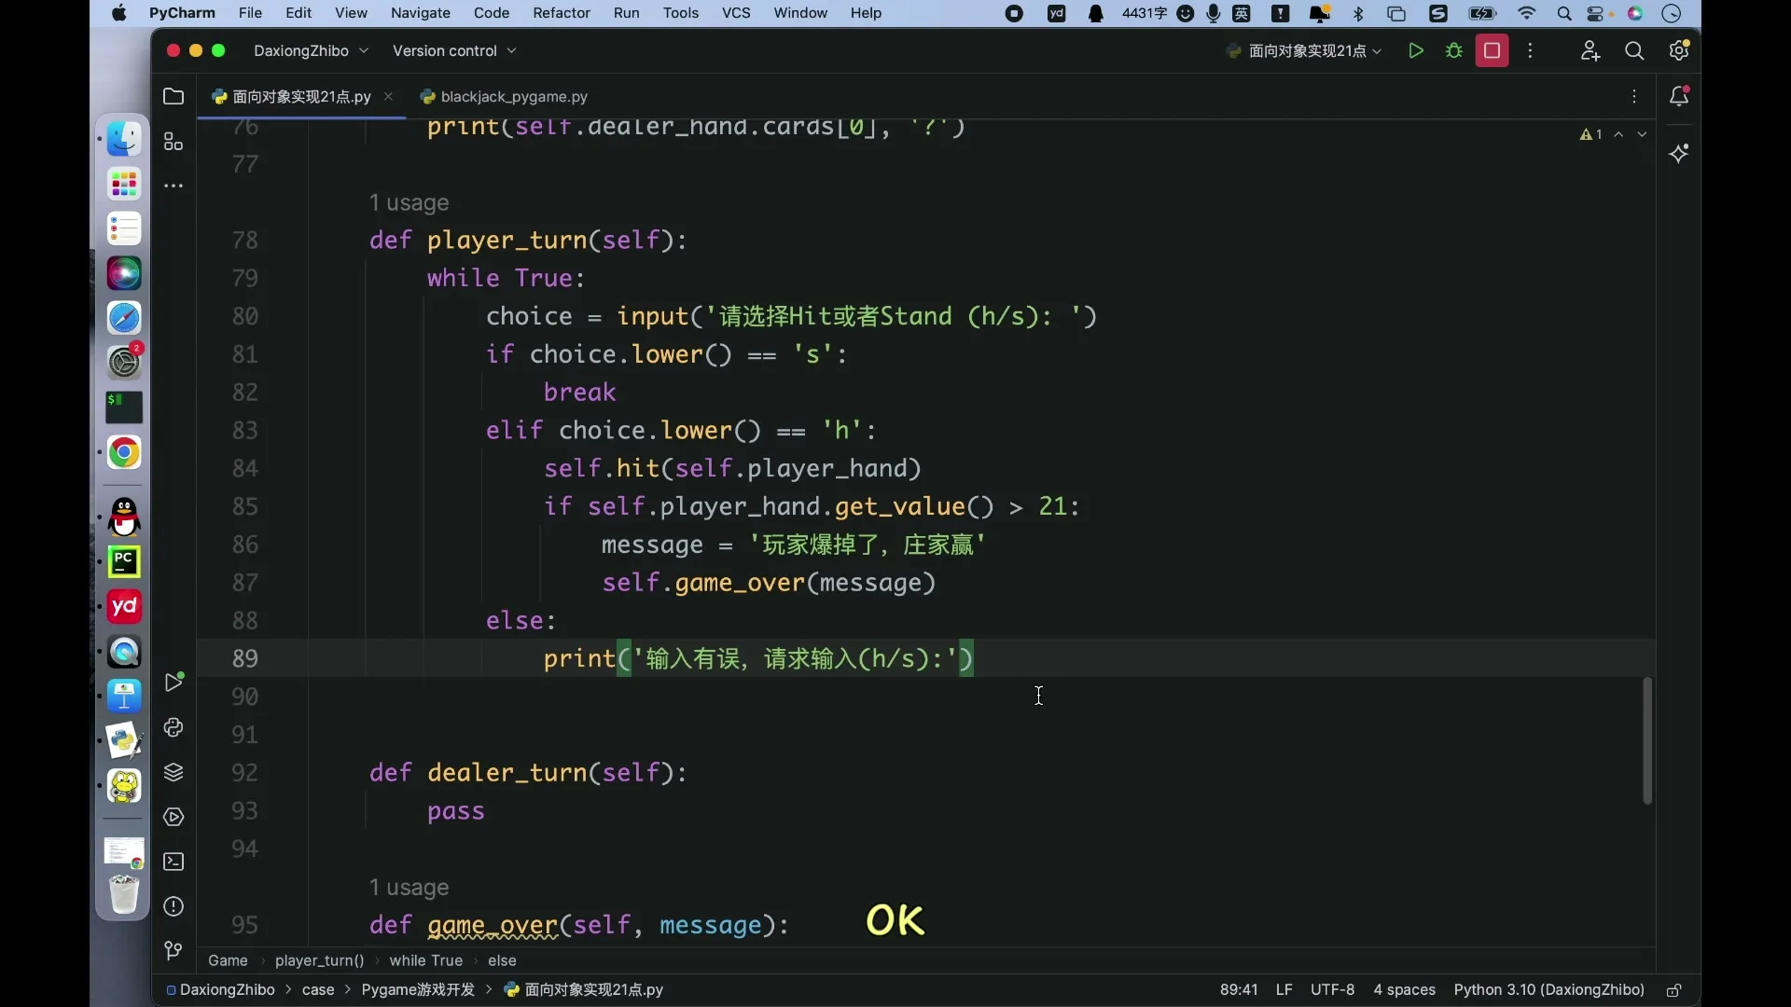Click the 1 usage hint above player_turn
The image size is (1791, 1007).
coord(409,203)
